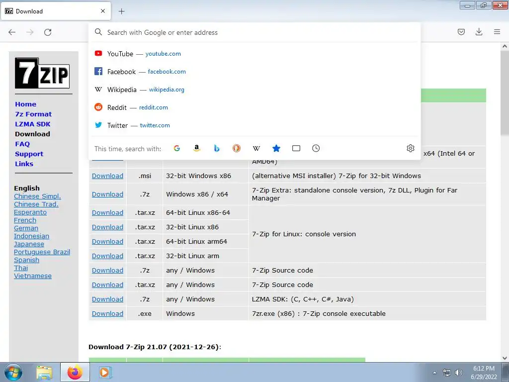Open Windows Explorer from the taskbar

44,373
